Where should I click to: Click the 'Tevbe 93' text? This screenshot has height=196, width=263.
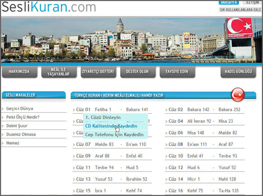point(228,156)
